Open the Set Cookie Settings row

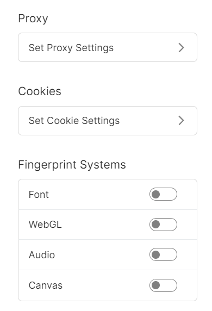coord(108,121)
